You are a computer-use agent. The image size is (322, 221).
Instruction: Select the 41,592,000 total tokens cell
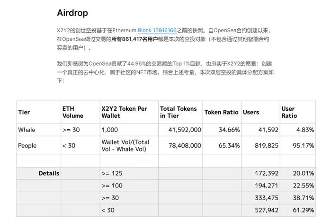(180, 130)
